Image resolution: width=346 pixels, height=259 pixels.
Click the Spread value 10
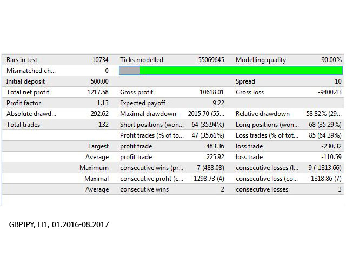337,81
